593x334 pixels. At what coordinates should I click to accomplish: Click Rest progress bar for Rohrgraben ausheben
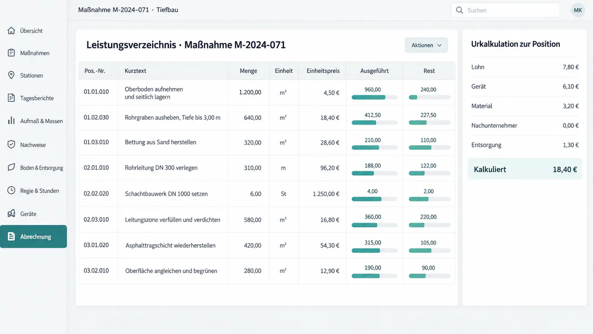[430, 123]
